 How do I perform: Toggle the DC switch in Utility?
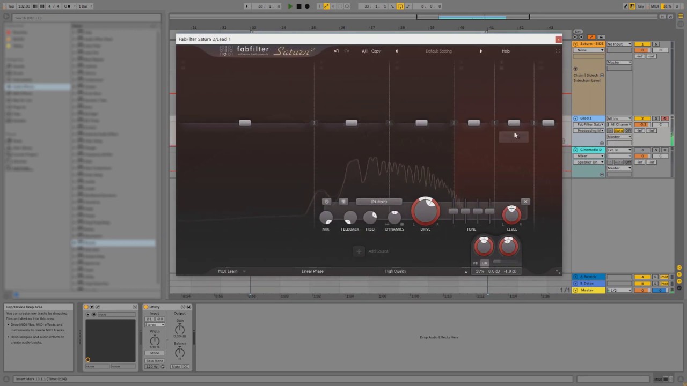186,367
